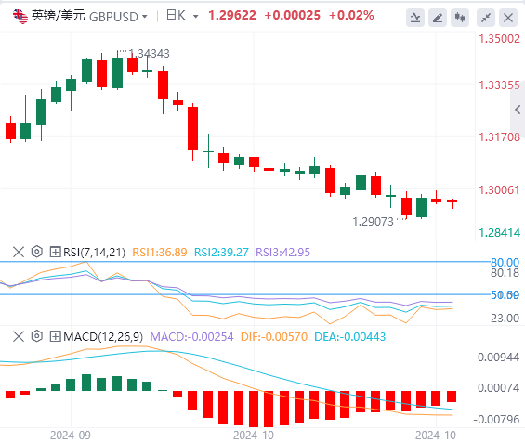Click the 0.00944 MACD axis label
Viewport: 525px width, 443px height.
pyautogui.click(x=498, y=358)
